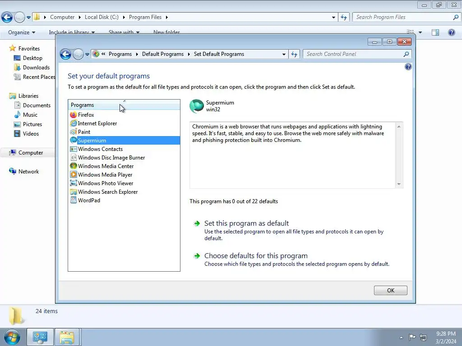
Task: Click Default Programs breadcrumb
Action: (x=162, y=54)
